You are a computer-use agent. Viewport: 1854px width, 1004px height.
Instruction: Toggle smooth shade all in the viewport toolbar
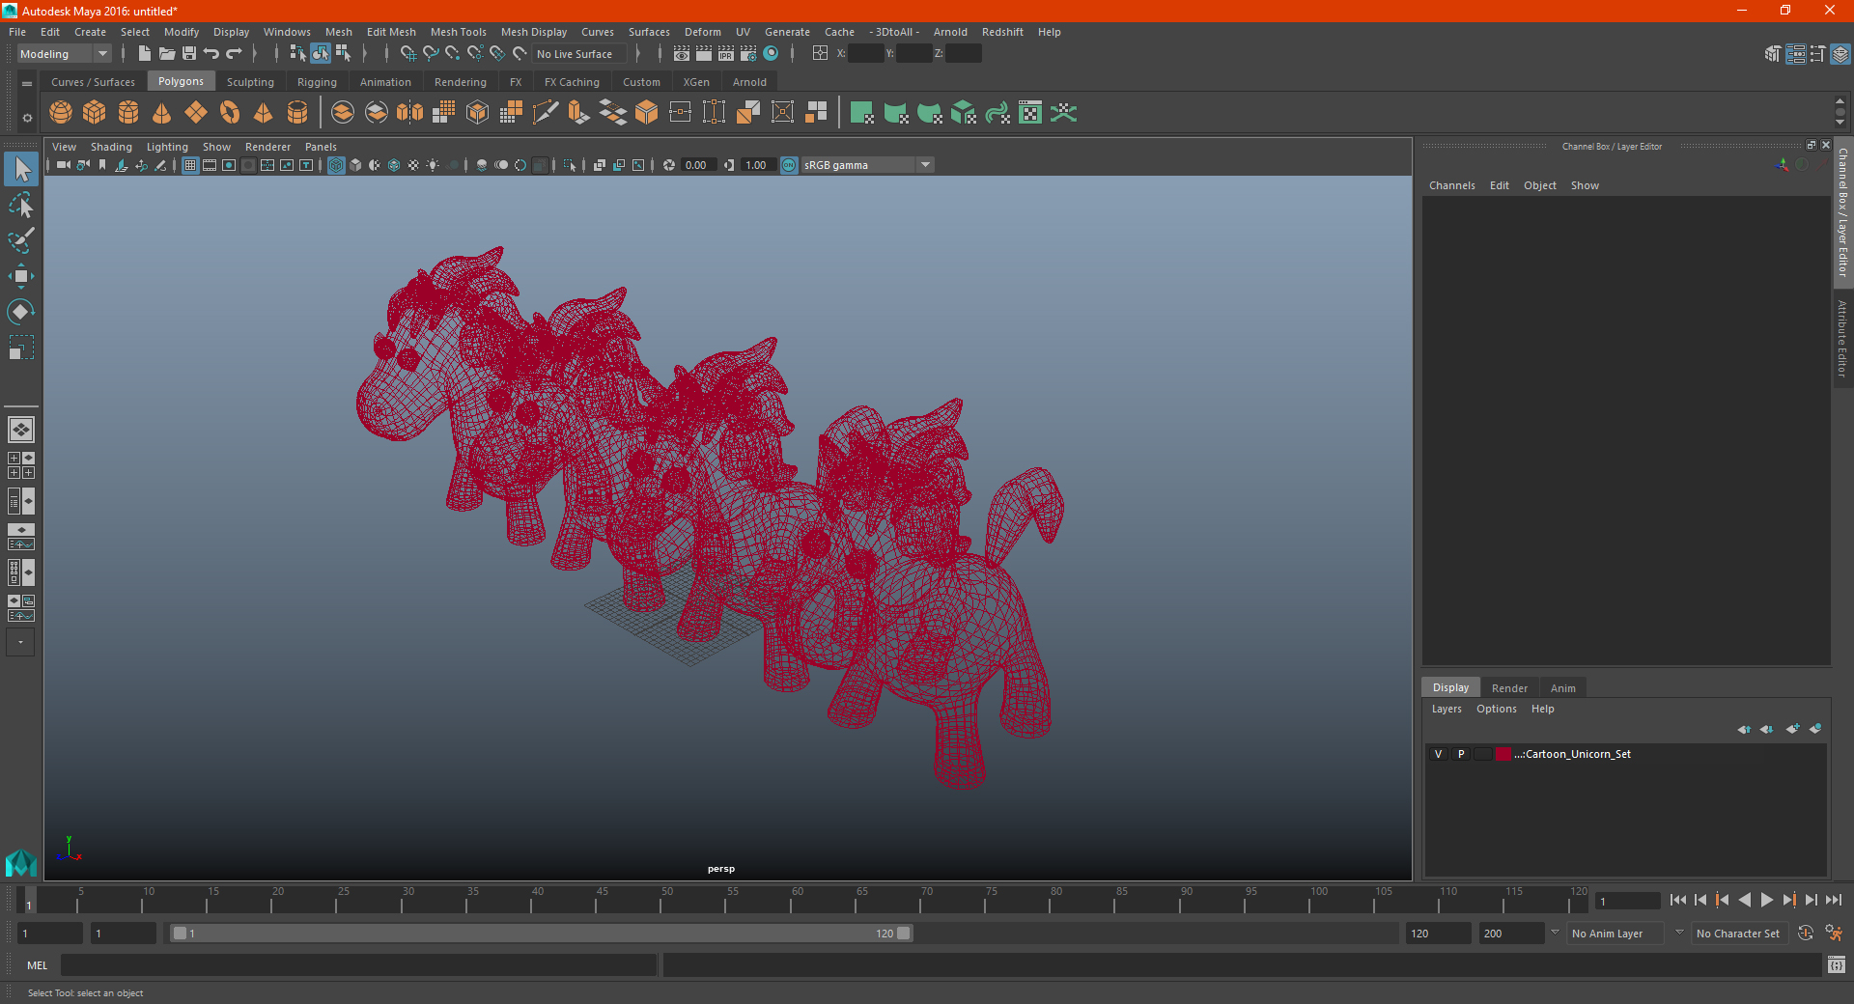pyautogui.click(x=355, y=165)
